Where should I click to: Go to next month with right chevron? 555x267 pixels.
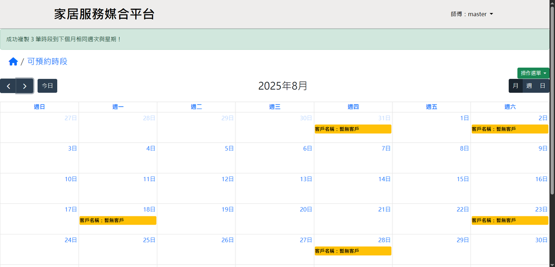[x=25, y=86]
